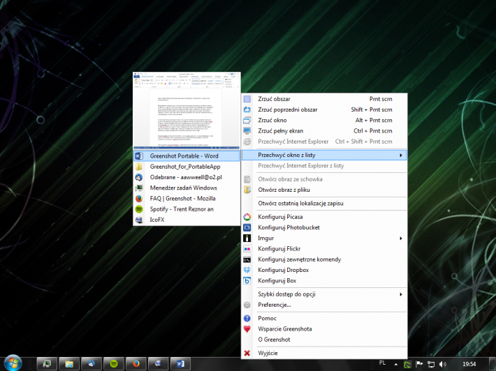Open Firefox from the taskbar
The width and height of the screenshot is (496, 371).
pyautogui.click(x=136, y=364)
